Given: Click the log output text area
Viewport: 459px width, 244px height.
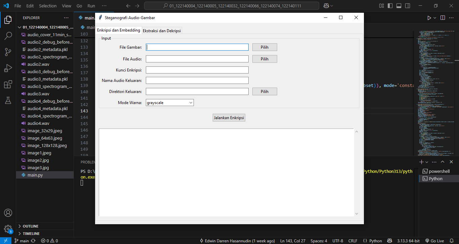Looking at the screenshot, I should (226, 173).
